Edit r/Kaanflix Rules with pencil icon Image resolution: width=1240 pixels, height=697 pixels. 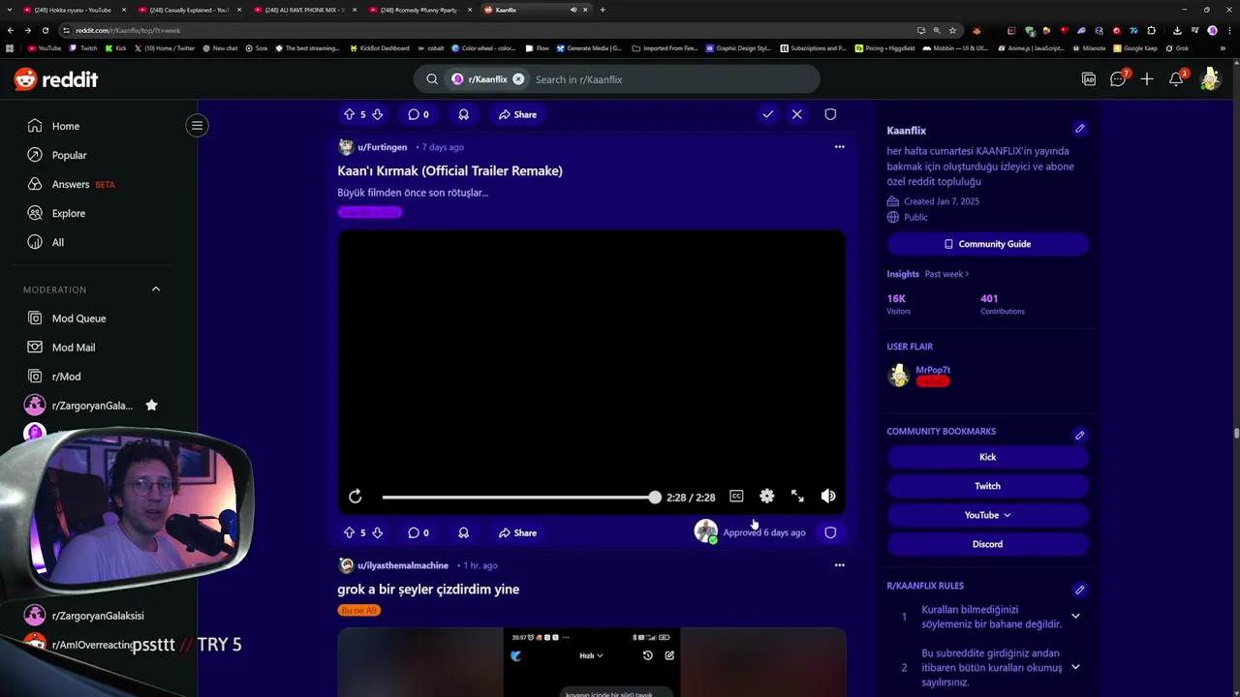click(x=1079, y=590)
